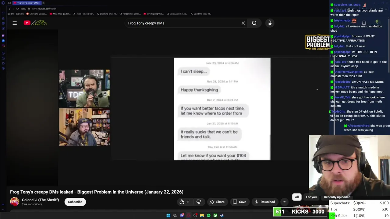Viewport: 390px width, 219px height.
Task: Go back in the browser
Action: click(x=9, y=9)
